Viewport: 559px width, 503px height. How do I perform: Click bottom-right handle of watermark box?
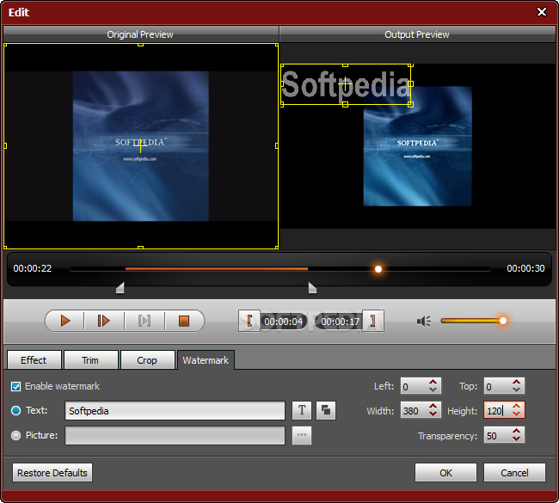coord(411,104)
